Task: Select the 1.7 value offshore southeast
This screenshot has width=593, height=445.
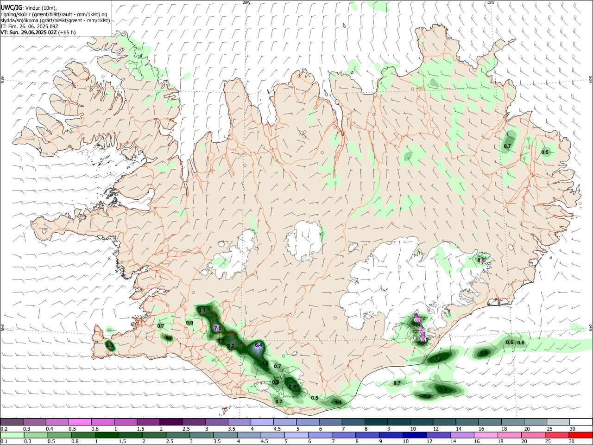Action: (438, 359)
